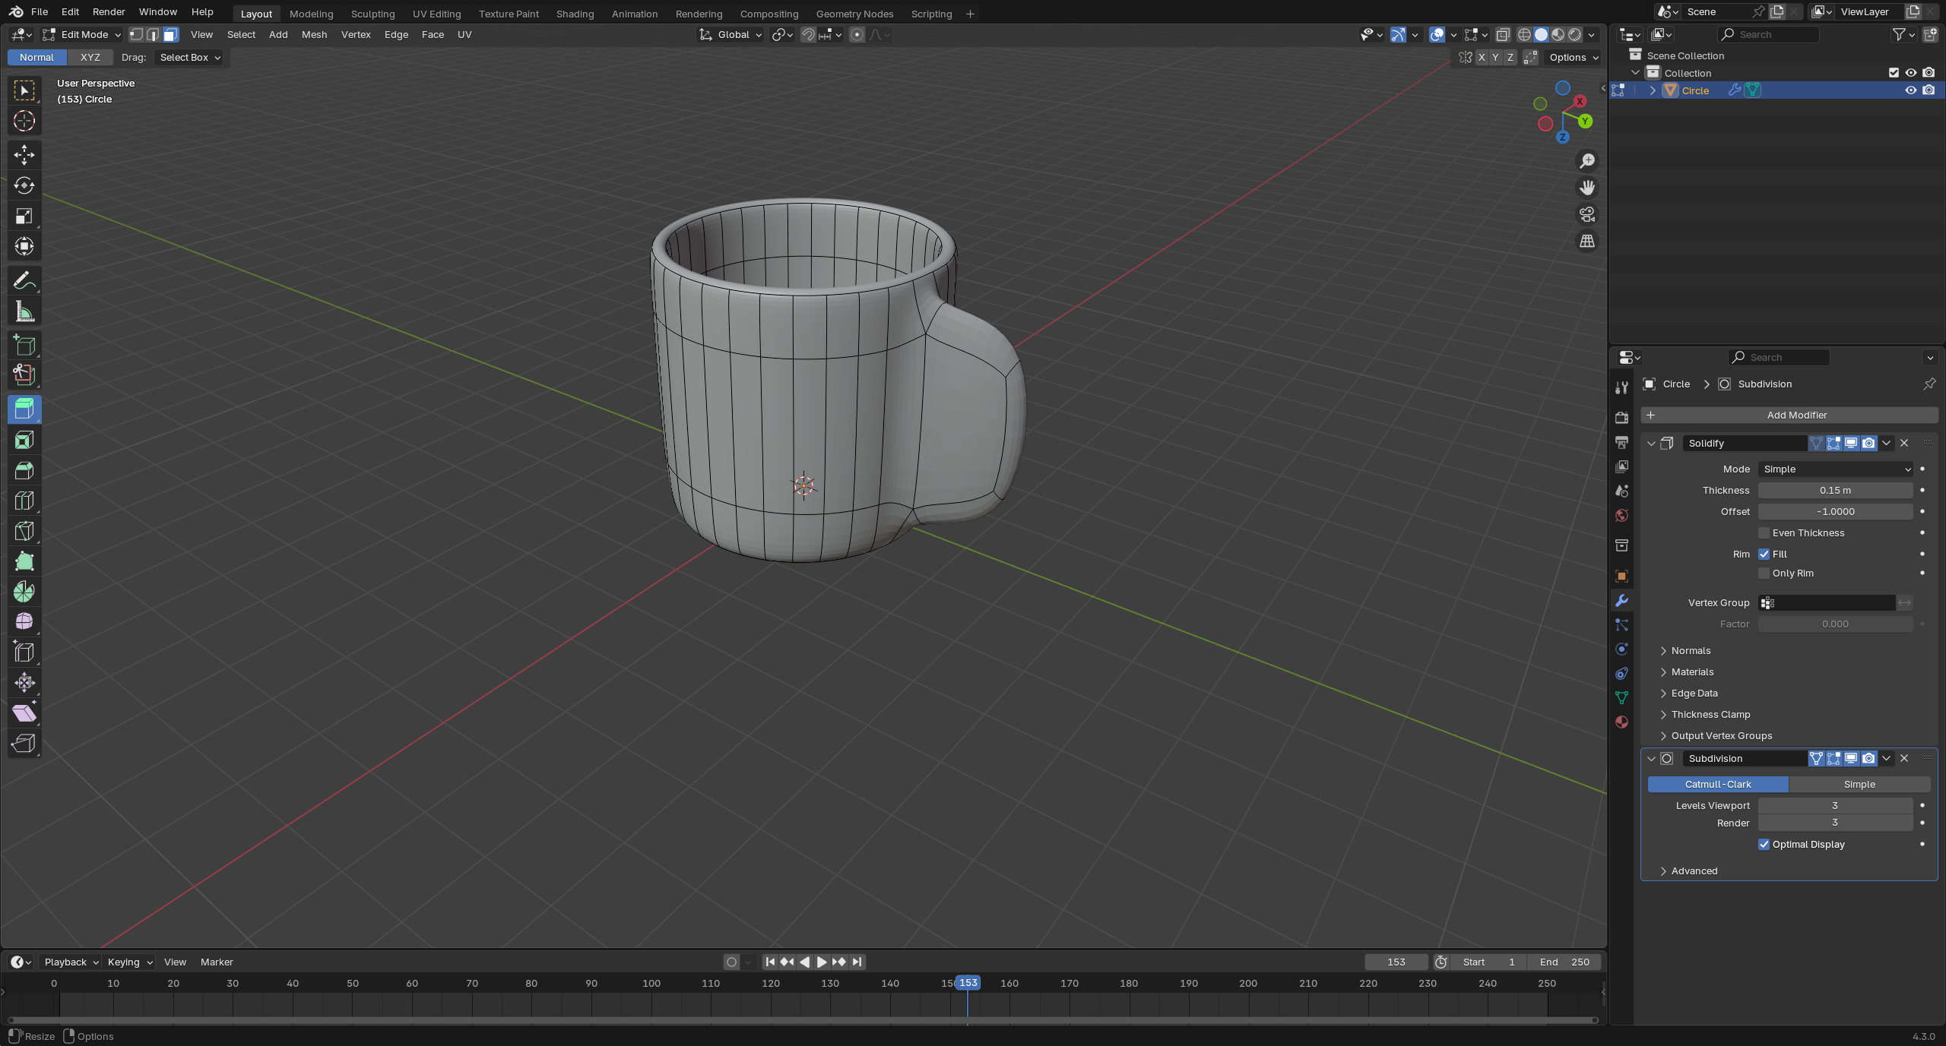Select the Rotate tool

click(24, 185)
